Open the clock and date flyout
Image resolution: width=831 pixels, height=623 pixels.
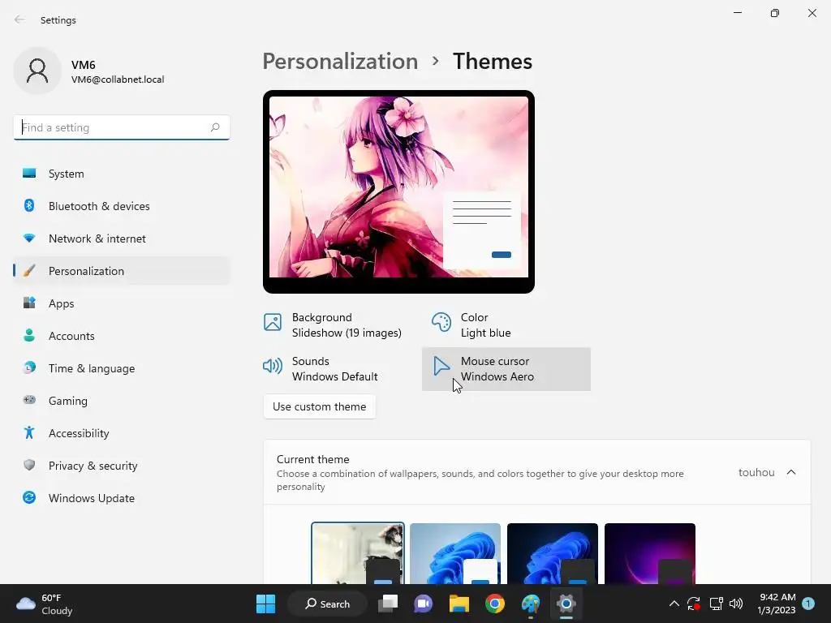[777, 604]
